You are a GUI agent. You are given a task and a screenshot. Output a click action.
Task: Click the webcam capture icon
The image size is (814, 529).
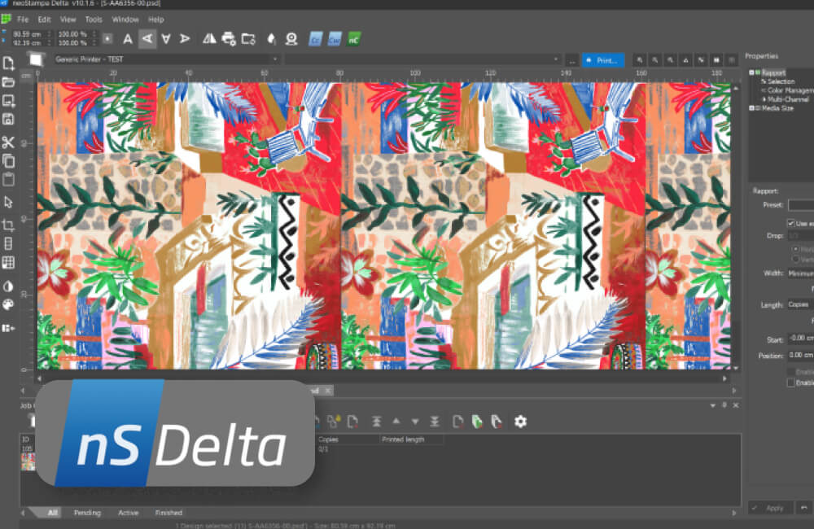click(x=291, y=39)
